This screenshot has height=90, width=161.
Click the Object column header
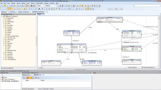[27, 80]
